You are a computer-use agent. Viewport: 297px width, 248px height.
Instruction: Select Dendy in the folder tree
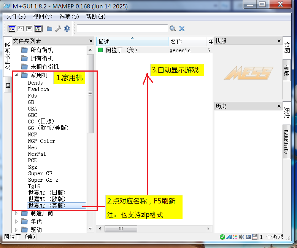(x=36, y=83)
